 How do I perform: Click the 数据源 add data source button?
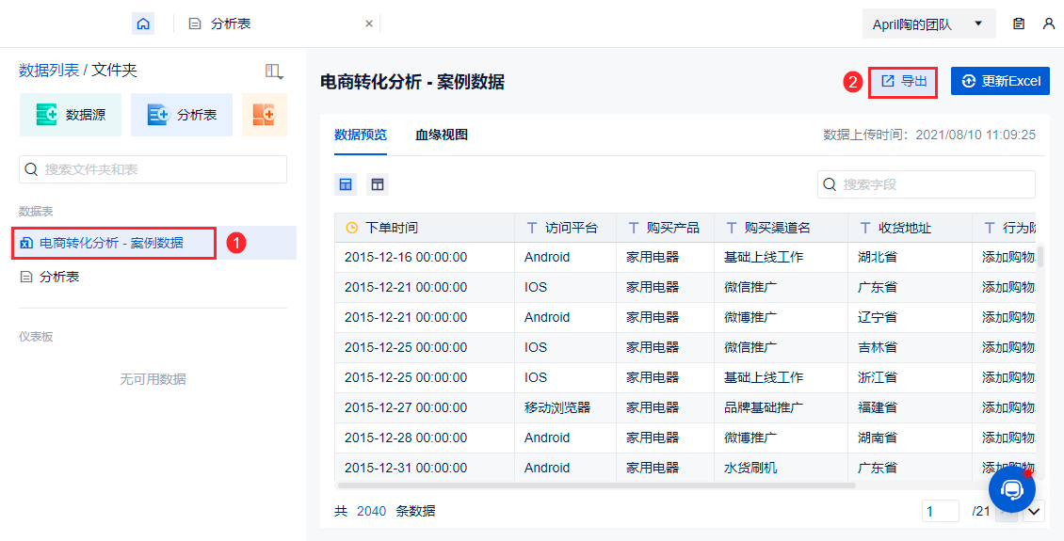pyautogui.click(x=72, y=115)
